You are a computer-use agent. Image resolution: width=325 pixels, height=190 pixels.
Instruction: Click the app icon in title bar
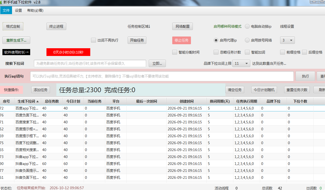pyautogui.click(x=1, y=2)
